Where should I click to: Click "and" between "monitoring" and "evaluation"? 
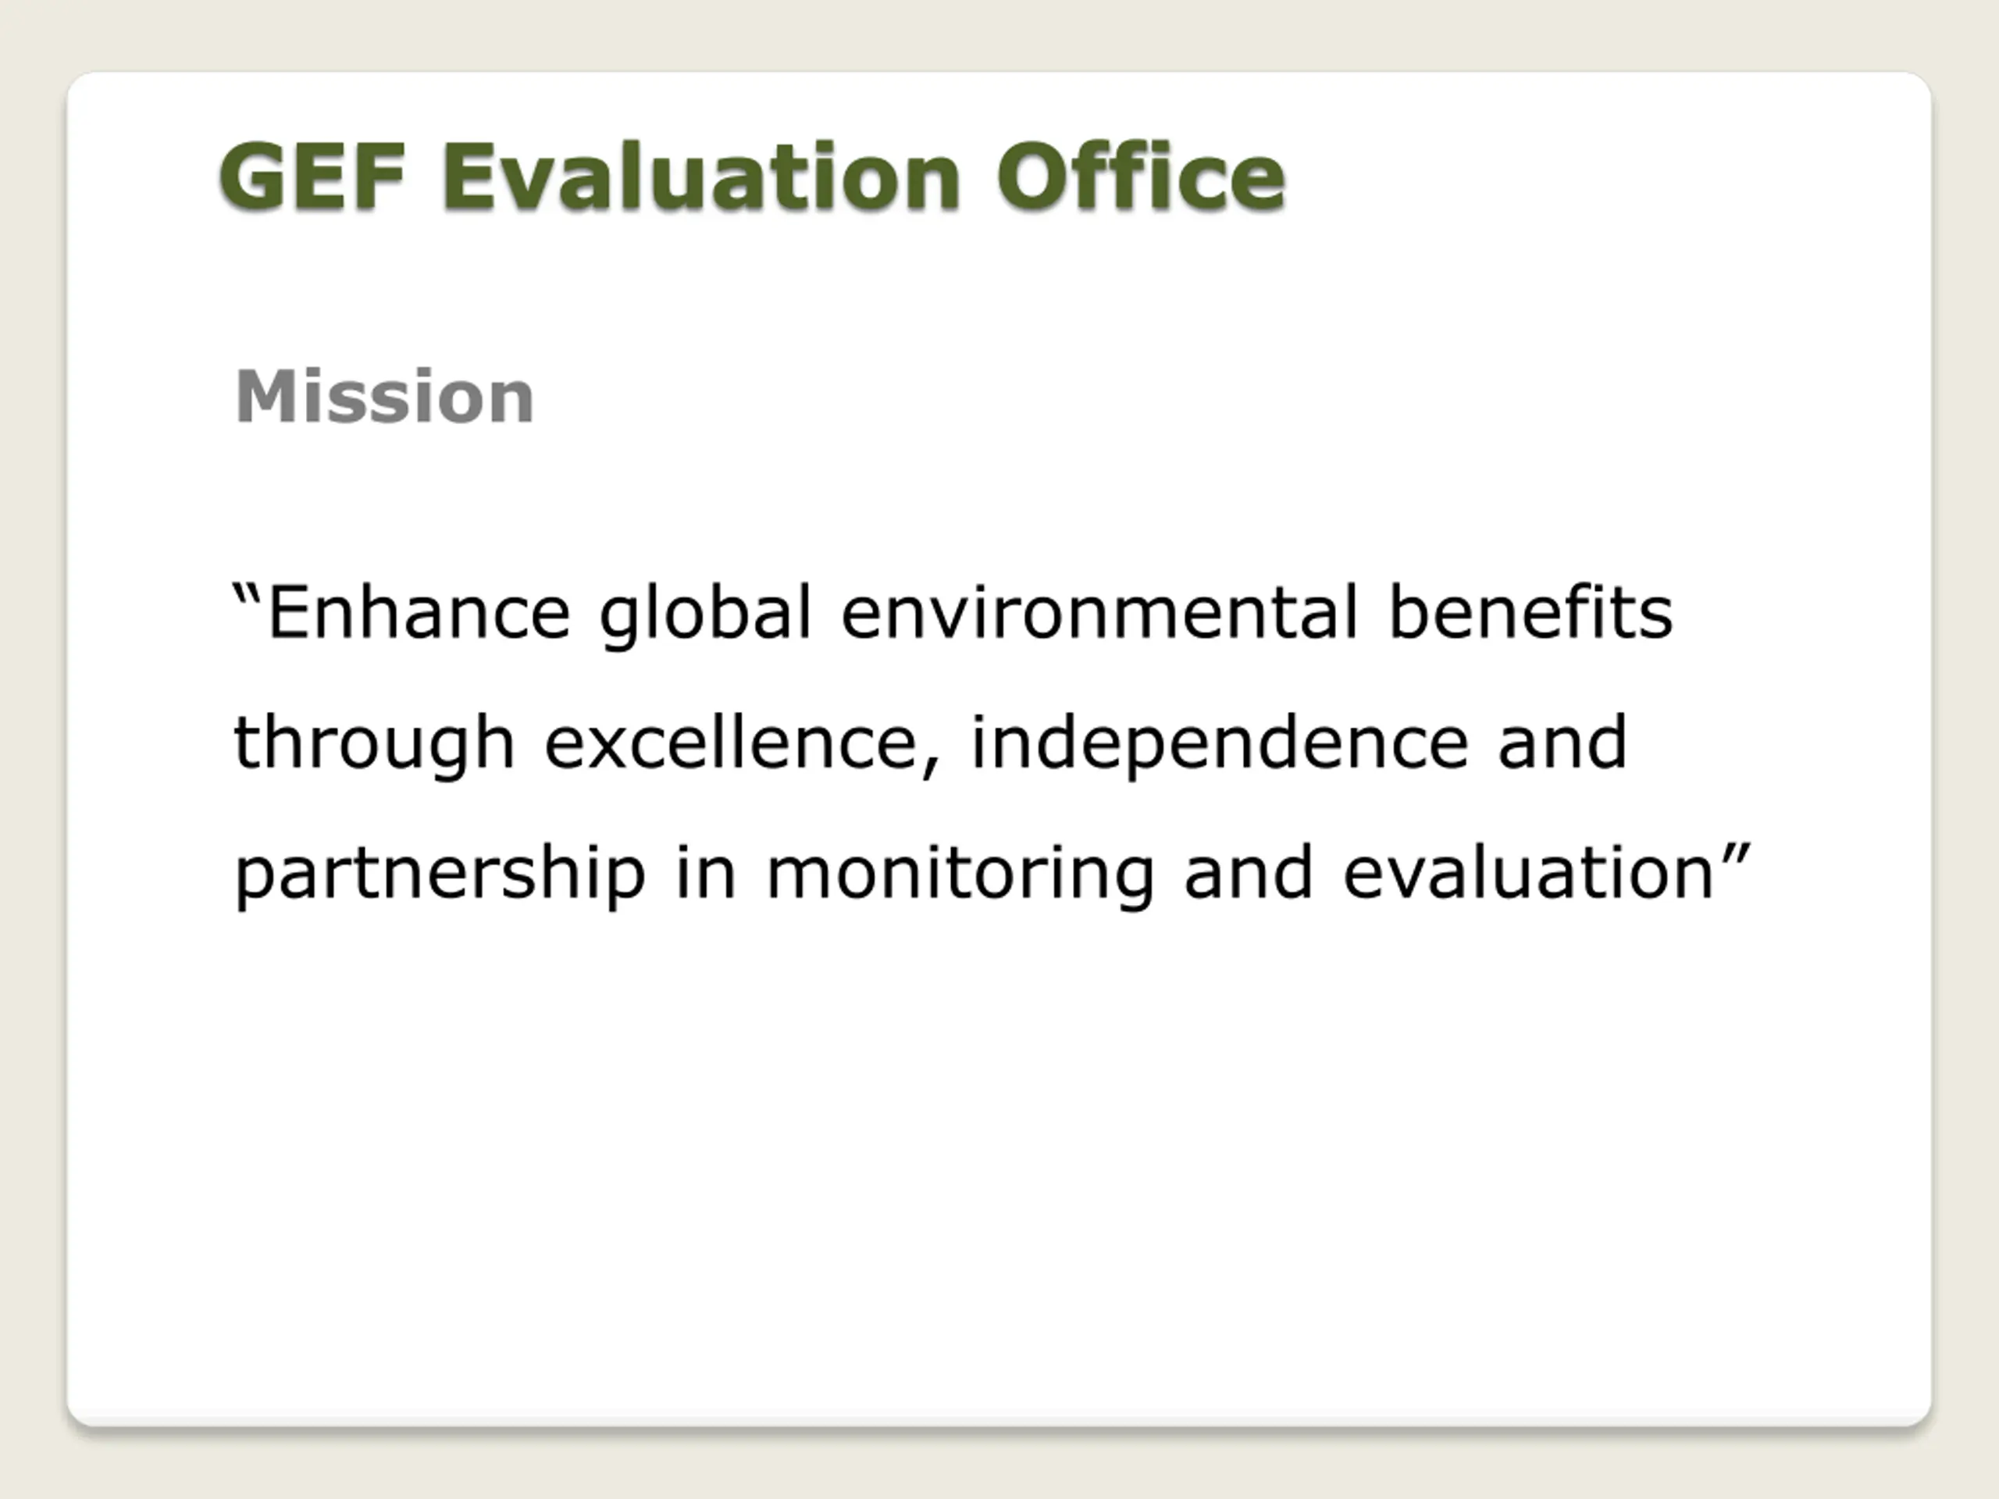coord(1248,873)
